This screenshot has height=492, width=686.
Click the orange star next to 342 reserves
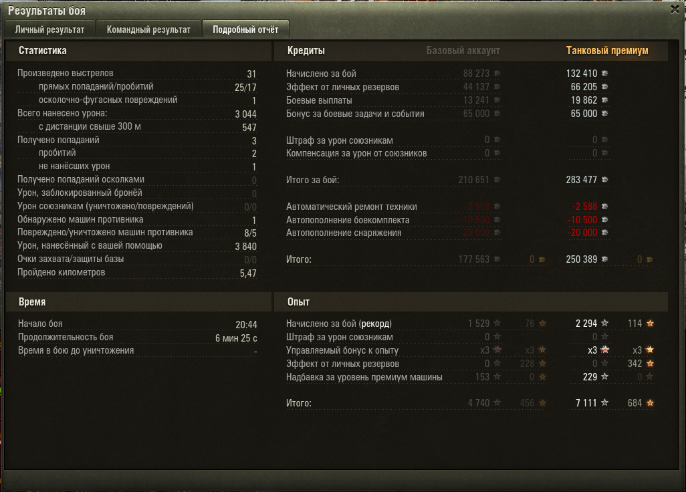pos(650,364)
